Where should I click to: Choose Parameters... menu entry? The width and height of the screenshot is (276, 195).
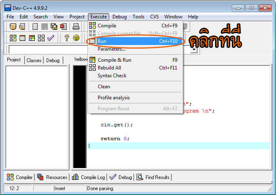[135, 49]
